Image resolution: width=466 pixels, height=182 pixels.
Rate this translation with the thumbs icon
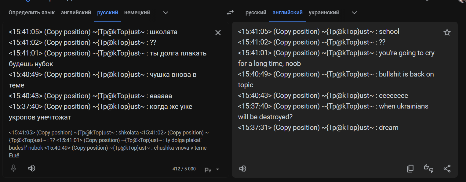[429, 169]
